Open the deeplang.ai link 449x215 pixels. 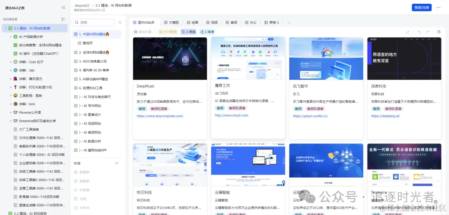(385, 116)
